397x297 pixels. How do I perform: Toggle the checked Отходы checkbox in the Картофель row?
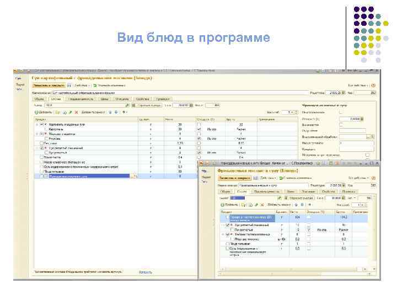click(x=198, y=129)
